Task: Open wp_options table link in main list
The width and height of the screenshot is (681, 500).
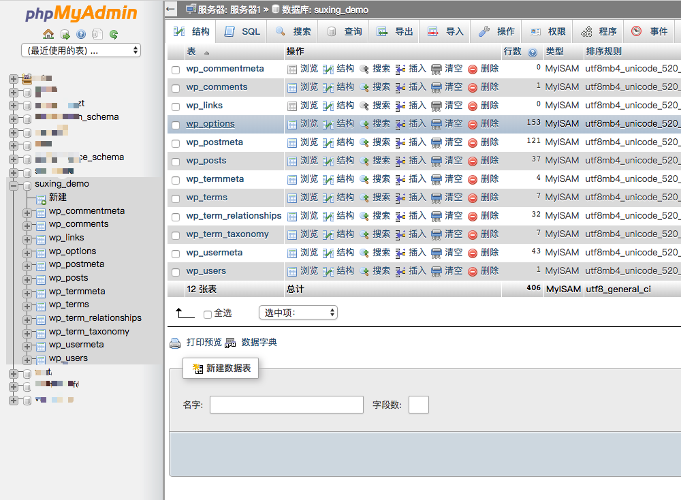Action: coord(210,124)
